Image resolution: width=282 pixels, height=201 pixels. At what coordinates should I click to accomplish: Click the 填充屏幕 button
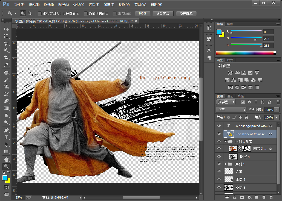click(x=186, y=13)
